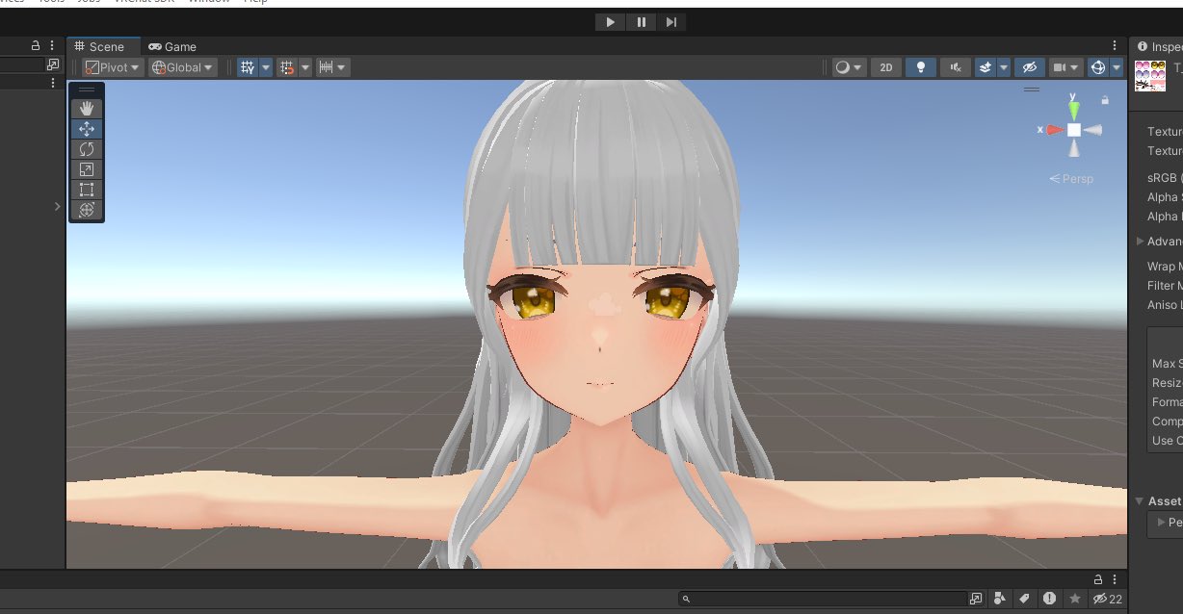Click the green Y axis cone of the gizmo
Screen dimensions: 1183x614
coord(1073,109)
